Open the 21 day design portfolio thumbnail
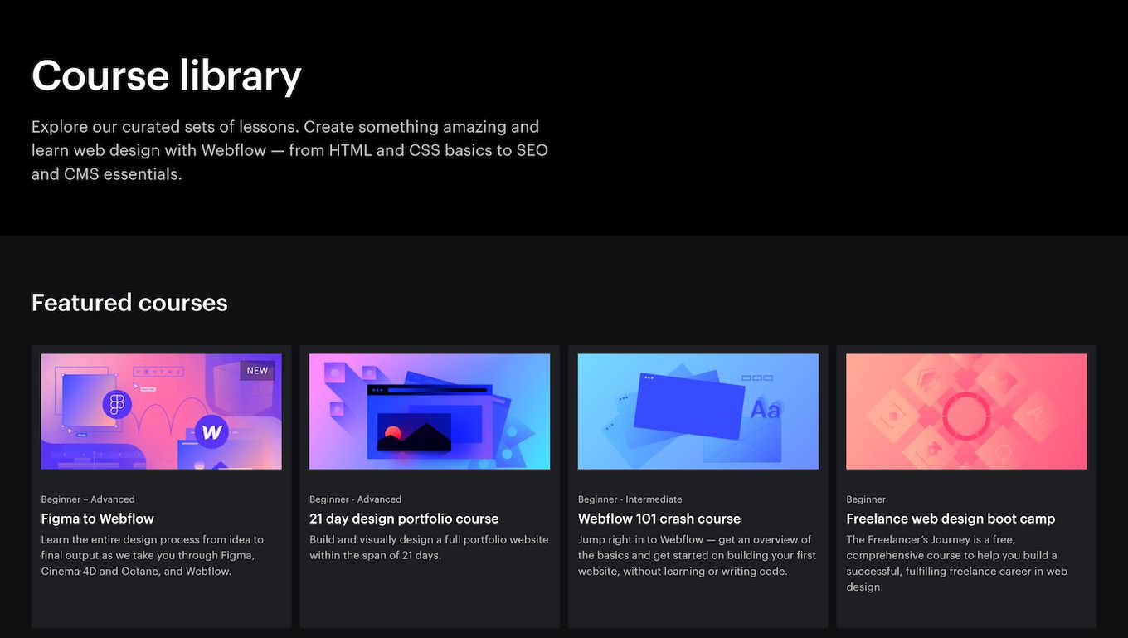This screenshot has height=638, width=1128. click(430, 412)
